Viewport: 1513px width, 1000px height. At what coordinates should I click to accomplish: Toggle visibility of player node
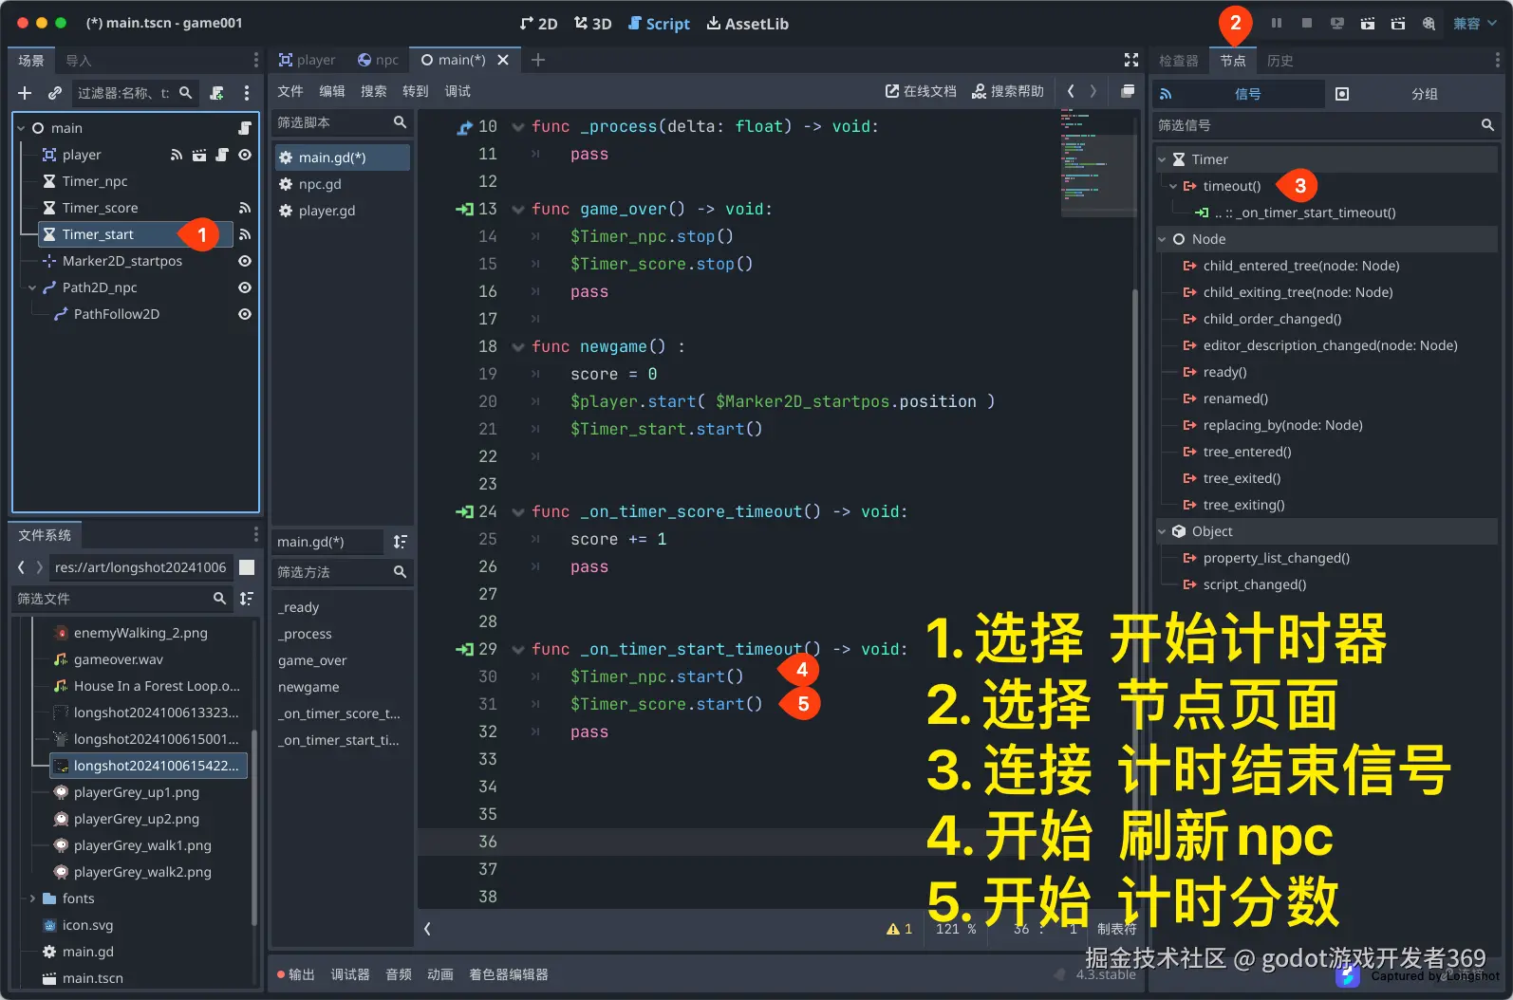click(245, 155)
